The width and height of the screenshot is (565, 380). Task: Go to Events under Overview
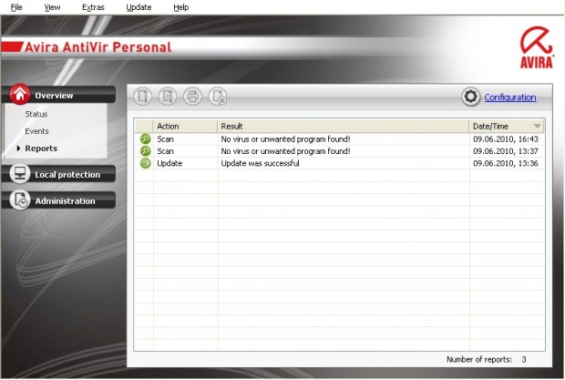coord(36,131)
